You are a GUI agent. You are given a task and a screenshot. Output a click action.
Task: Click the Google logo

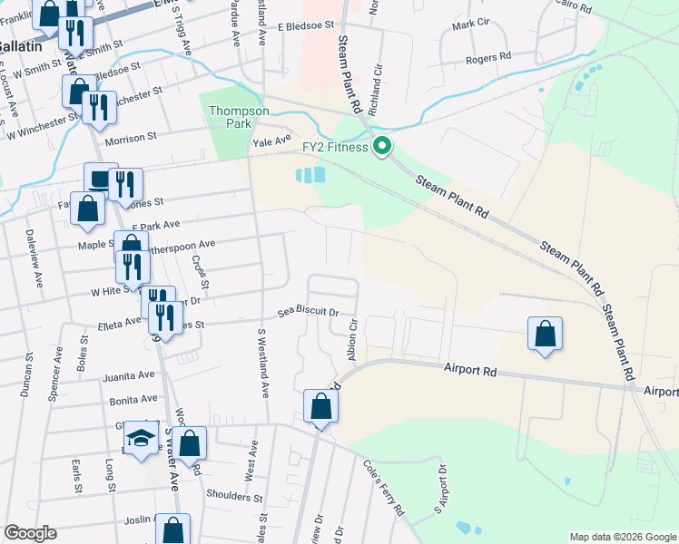click(x=30, y=533)
